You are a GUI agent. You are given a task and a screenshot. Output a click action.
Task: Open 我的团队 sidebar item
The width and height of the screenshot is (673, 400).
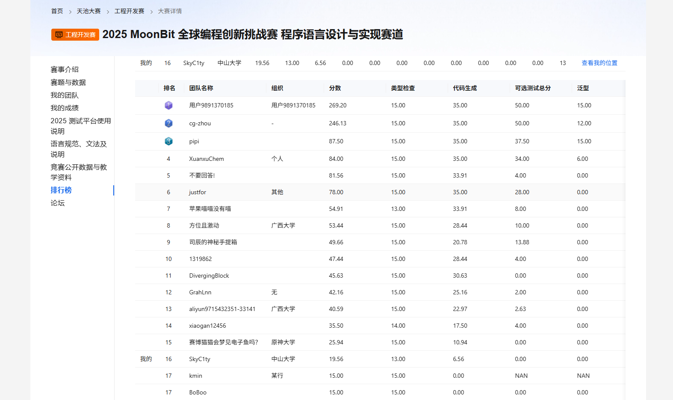(x=65, y=95)
